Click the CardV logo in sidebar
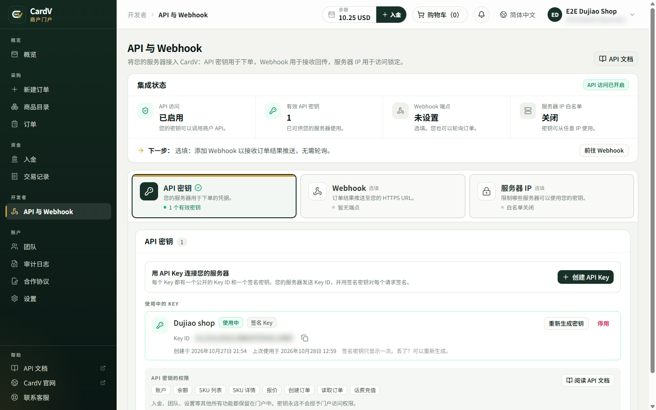 point(17,15)
